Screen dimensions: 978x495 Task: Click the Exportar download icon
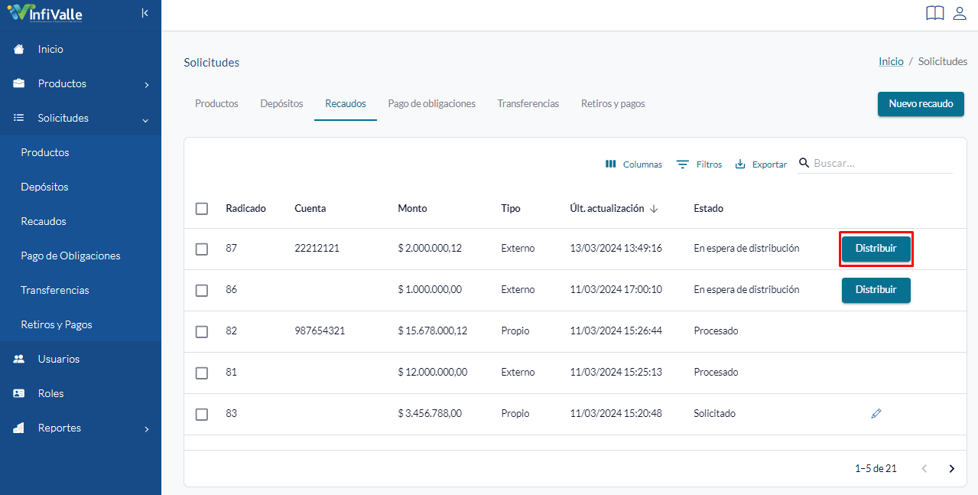tap(740, 164)
